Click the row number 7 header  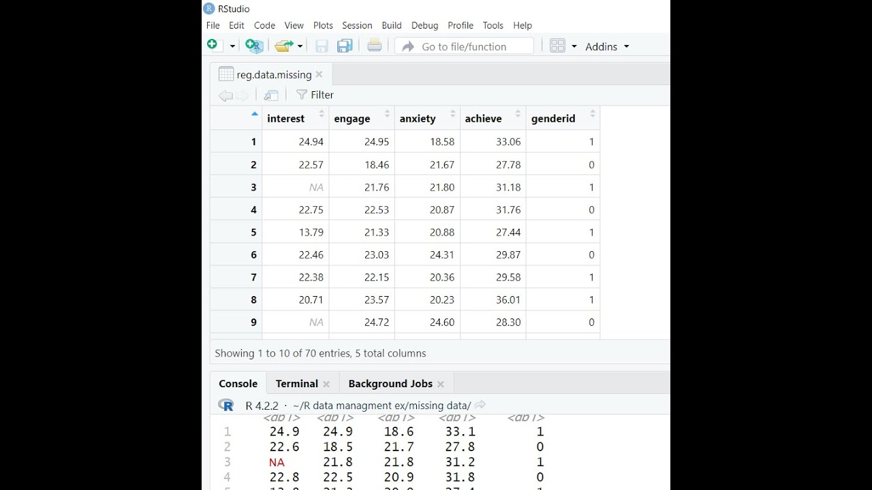253,277
